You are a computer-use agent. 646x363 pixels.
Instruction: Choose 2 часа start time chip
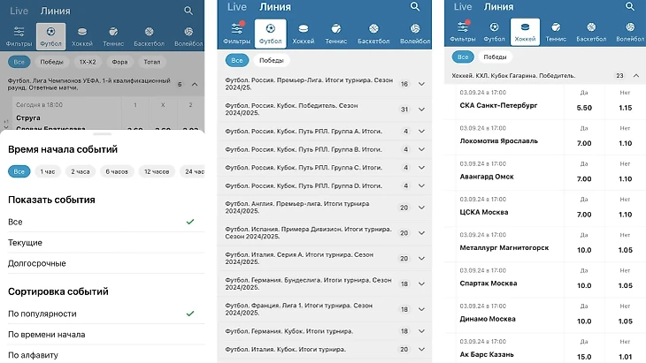tap(81, 171)
